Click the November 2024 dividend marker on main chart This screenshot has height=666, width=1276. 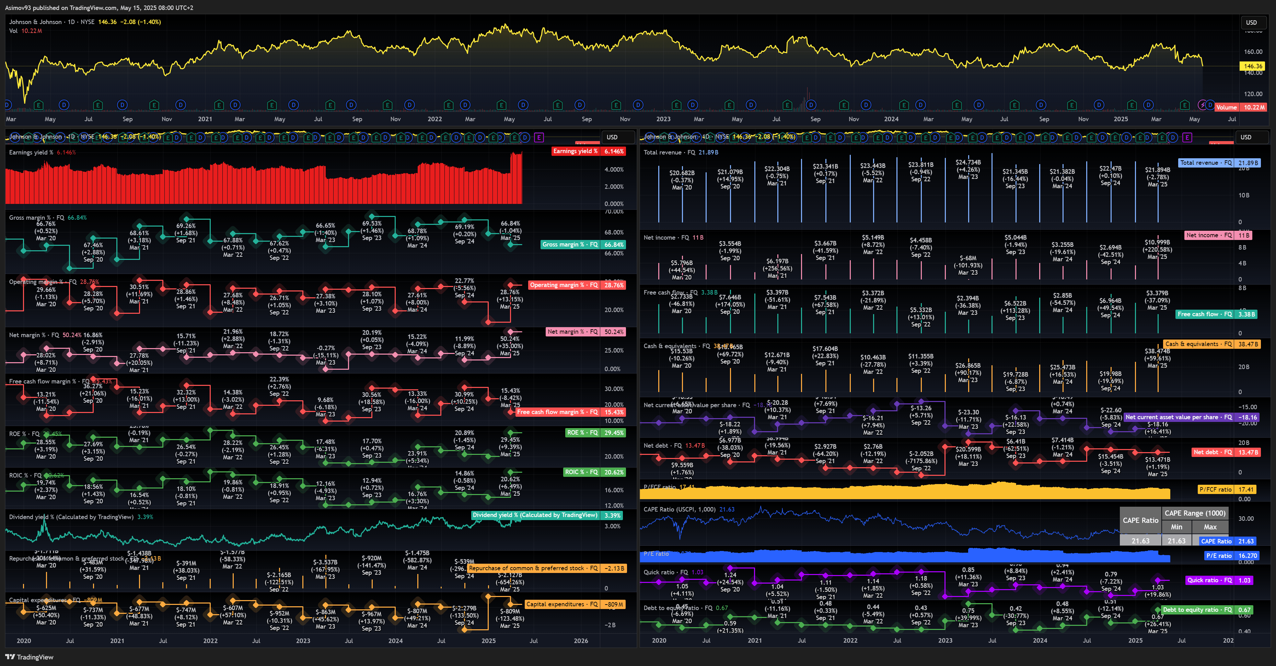[x=1099, y=105]
